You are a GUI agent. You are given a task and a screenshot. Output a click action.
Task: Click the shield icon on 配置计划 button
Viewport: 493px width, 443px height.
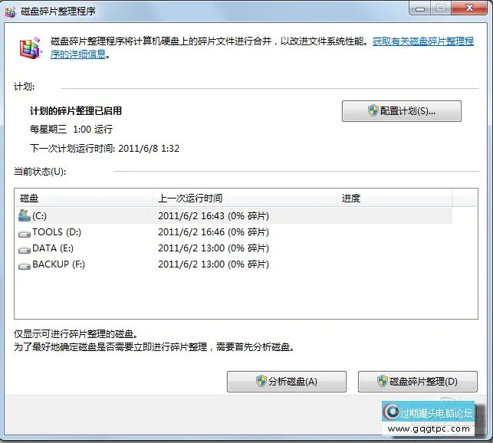[373, 110]
